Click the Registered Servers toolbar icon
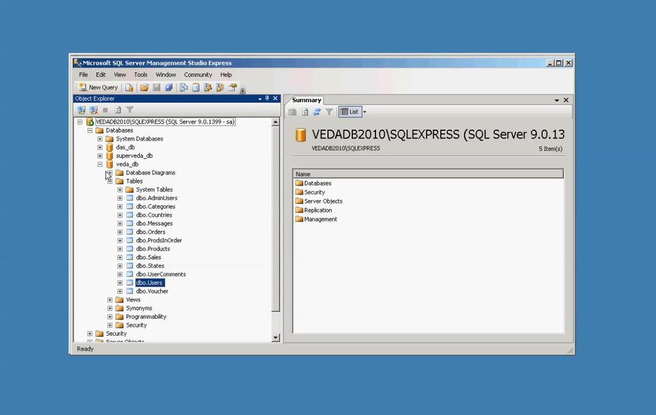Viewport: 656px width, 415px height. pos(184,87)
